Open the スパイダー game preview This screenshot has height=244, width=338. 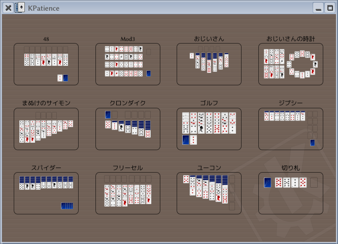click(46, 193)
